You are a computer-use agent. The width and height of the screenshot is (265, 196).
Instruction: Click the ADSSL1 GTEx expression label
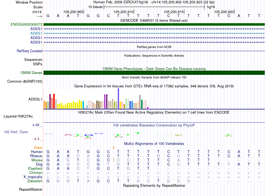click(35, 99)
